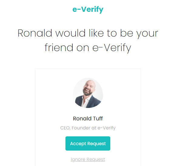Viewport: 173px width, 166px height.
Task: Click the 'Verify' part of the top logo
Action: 92,10
